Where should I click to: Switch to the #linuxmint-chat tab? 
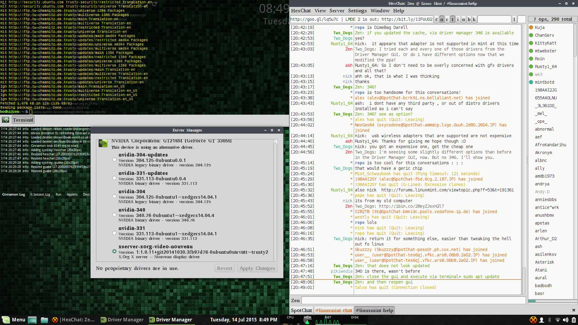[334, 310]
